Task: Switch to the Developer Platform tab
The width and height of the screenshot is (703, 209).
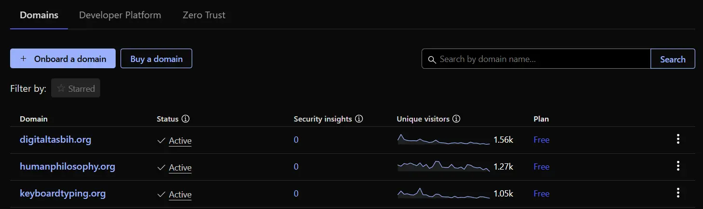Action: pyautogui.click(x=120, y=15)
